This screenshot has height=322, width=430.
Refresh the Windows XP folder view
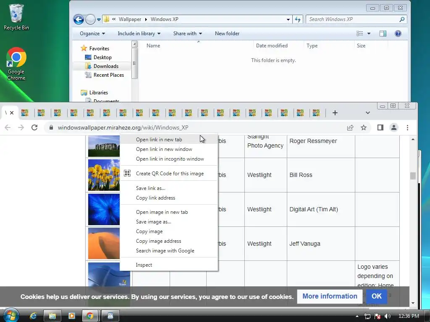(x=298, y=19)
